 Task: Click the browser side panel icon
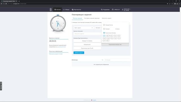pyautogui.click(x=175, y=4)
